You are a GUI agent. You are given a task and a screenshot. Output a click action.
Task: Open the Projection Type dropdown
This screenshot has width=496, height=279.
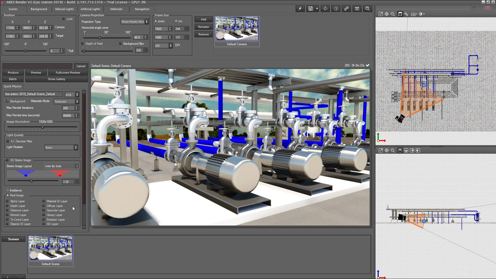click(x=134, y=22)
